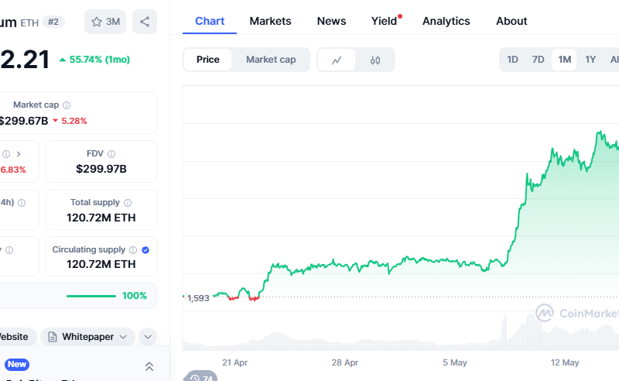Click the 28 Apr axis label
Screen dimensions: 619x381
[345, 363]
